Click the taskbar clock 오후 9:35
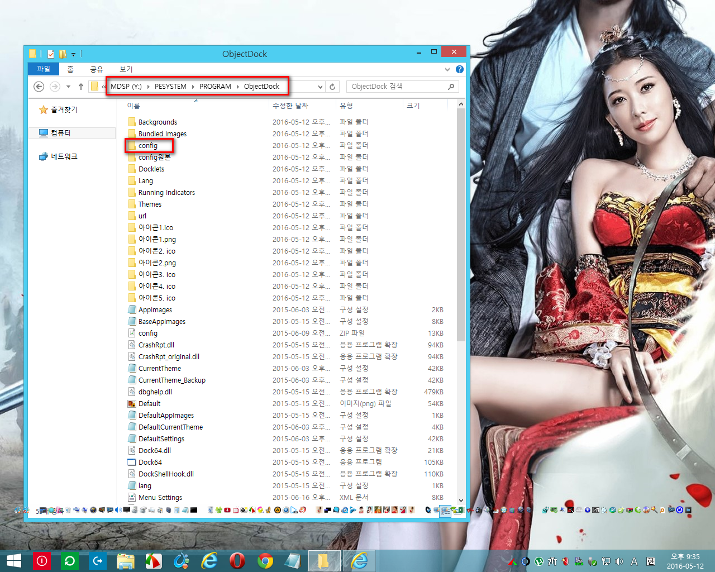The width and height of the screenshot is (715, 572). pyautogui.click(x=685, y=556)
